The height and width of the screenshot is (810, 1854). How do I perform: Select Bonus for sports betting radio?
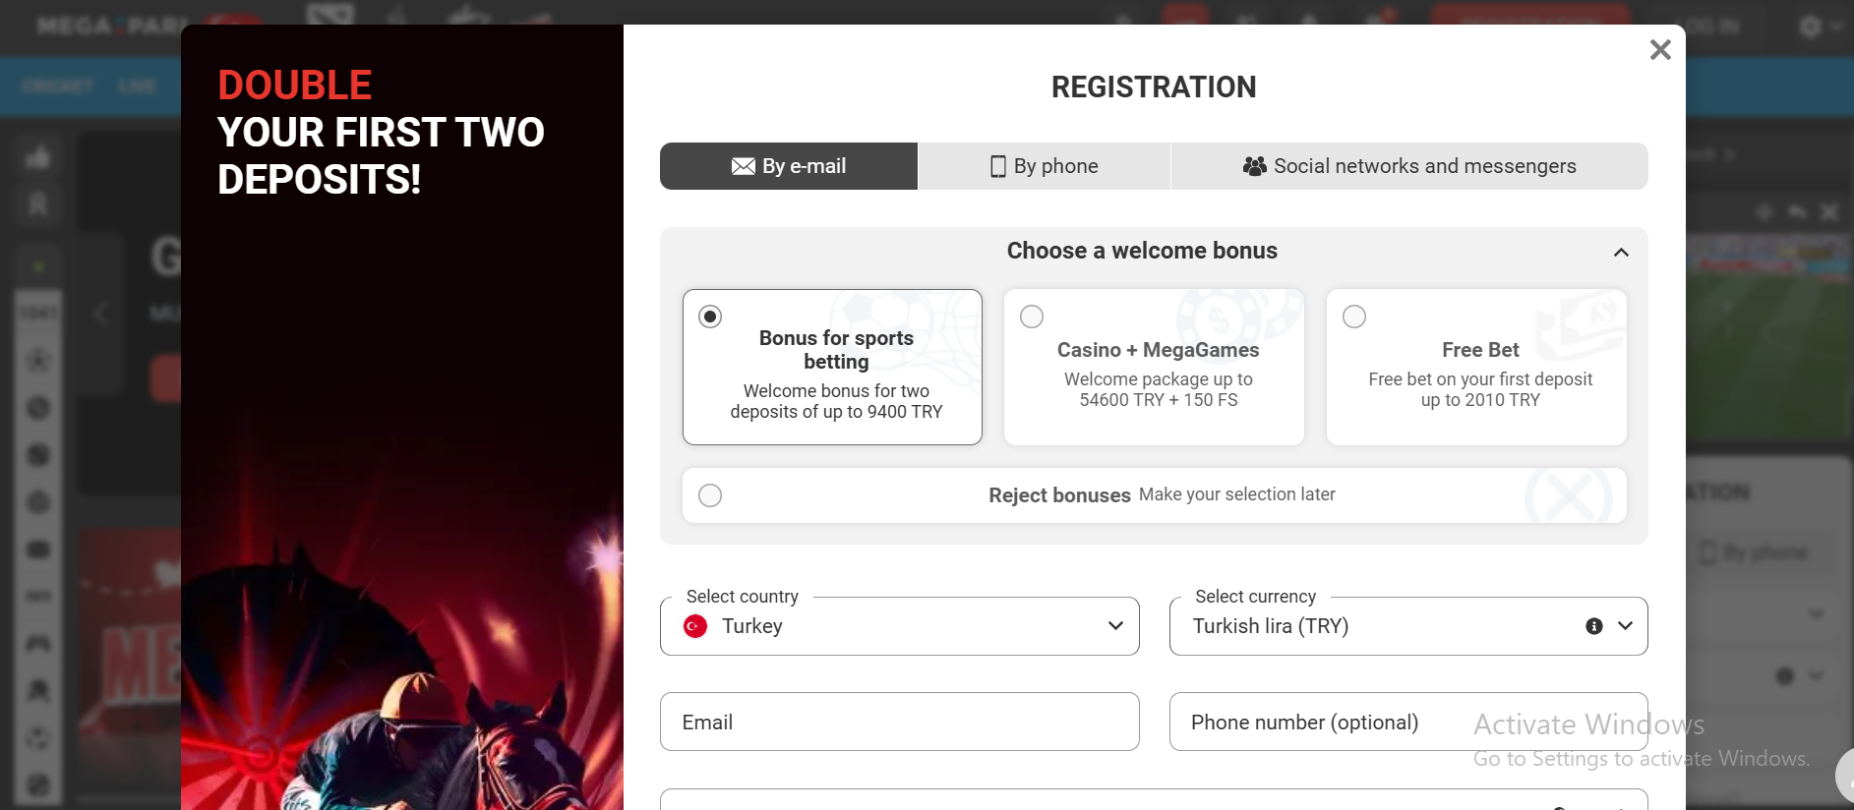pyautogui.click(x=710, y=317)
